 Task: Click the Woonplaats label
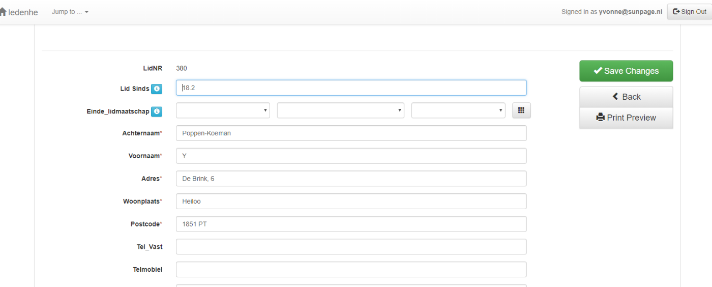click(142, 202)
